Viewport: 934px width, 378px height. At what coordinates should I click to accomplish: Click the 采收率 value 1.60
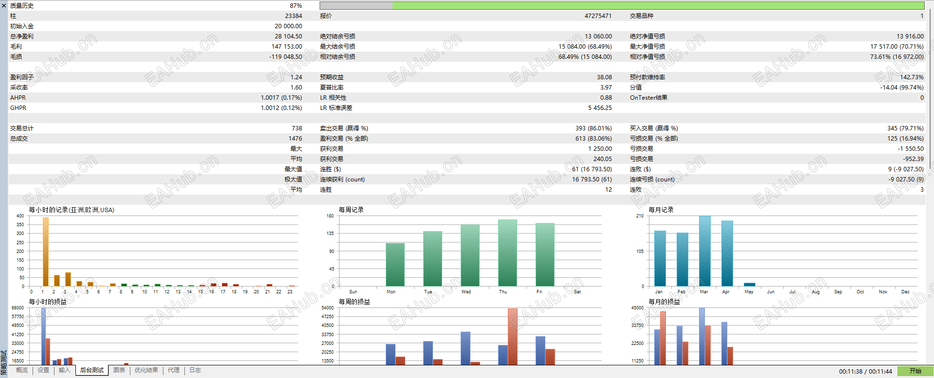[x=296, y=88]
